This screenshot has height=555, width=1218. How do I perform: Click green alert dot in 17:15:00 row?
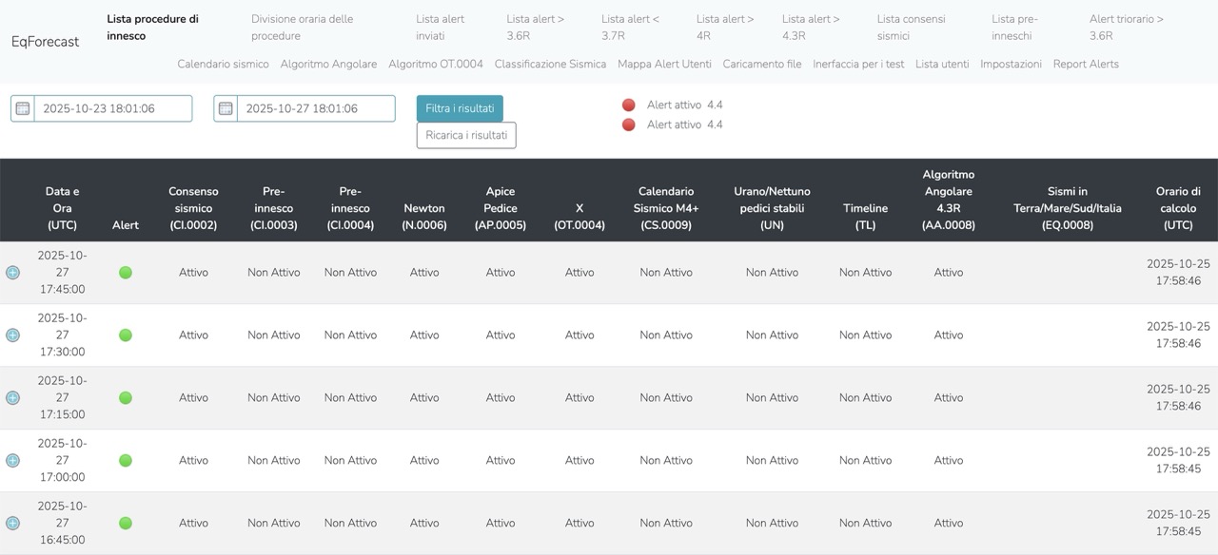tap(126, 398)
